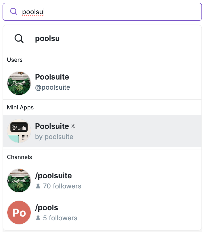Open the Poolsuite user name result
Screen dimensions: 205x232
pyautogui.click(x=52, y=77)
